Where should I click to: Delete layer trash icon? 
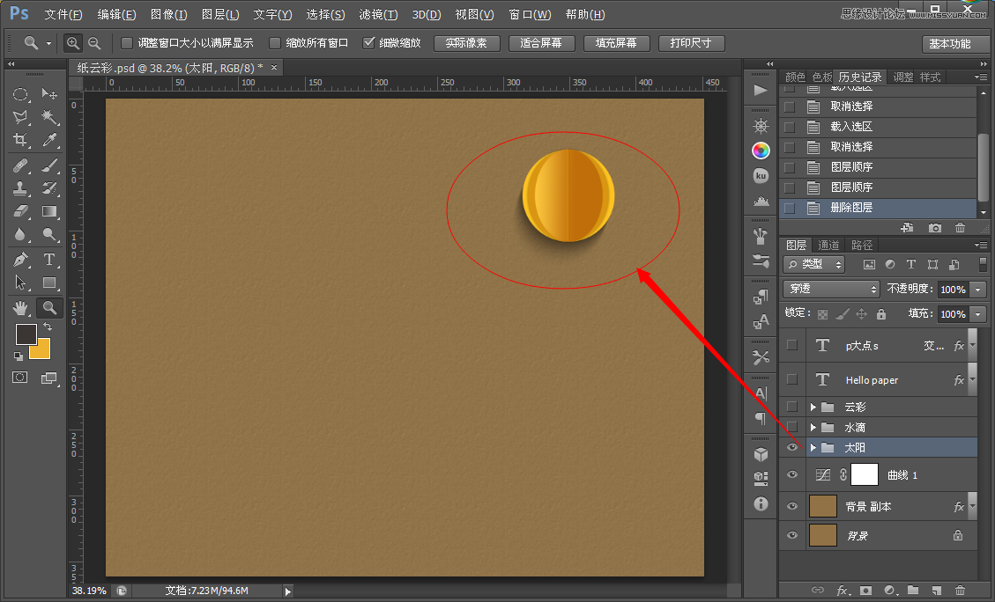(x=960, y=591)
